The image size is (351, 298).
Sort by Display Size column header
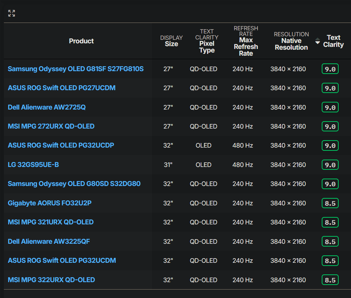[171, 41]
